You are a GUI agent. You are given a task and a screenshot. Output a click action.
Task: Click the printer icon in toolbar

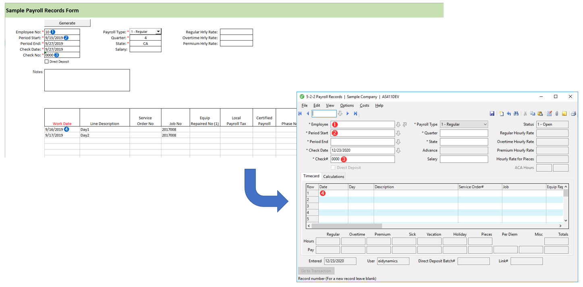(x=573, y=114)
